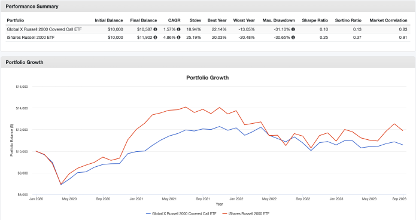
Task: Click the Portfolio Growth chart title
Action: tap(208, 78)
